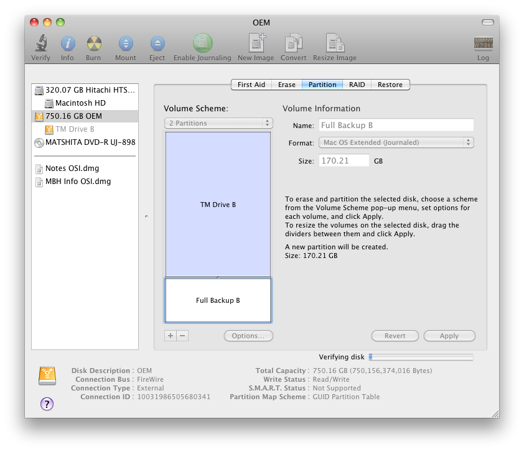
Task: Click the Size field showing 170.21
Action: 344,160
